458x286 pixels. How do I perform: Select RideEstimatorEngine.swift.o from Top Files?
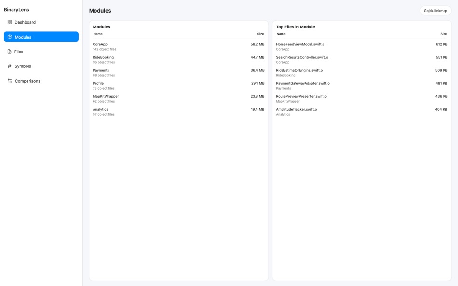pos(362,72)
